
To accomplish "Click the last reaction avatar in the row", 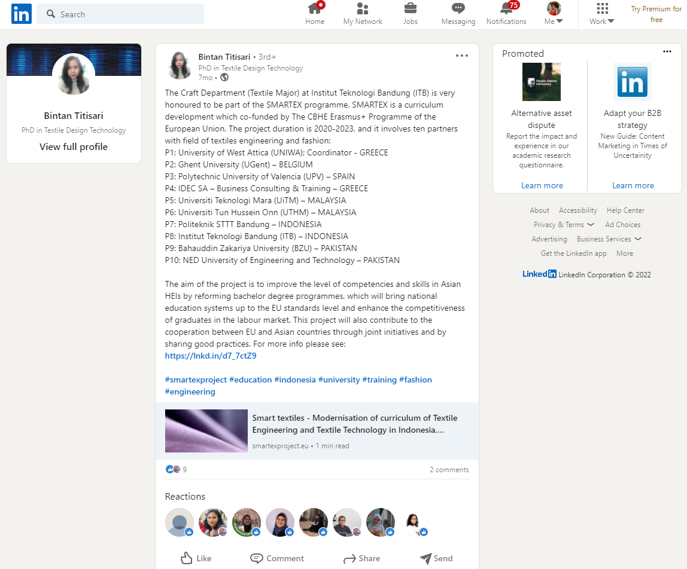I will click(x=414, y=522).
